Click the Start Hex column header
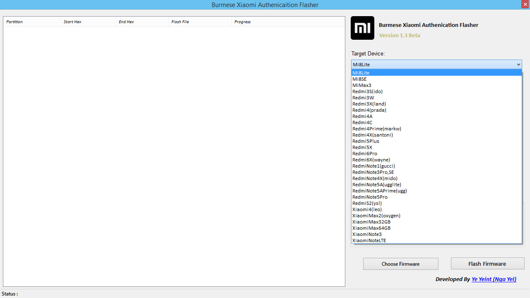 coord(89,22)
